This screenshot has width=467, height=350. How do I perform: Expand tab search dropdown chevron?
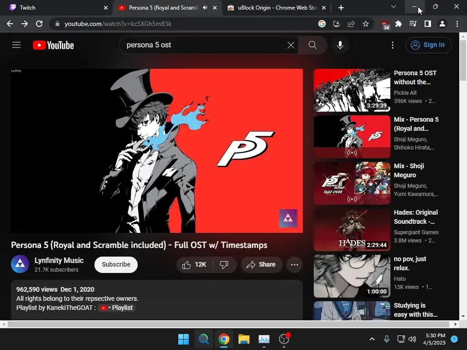click(394, 6)
